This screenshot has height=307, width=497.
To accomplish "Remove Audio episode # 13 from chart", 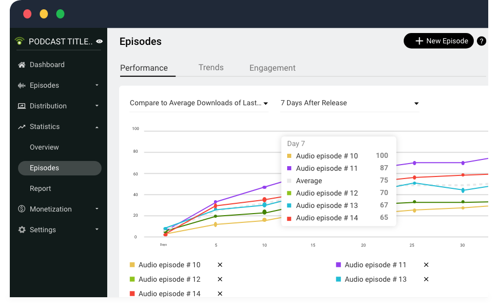I will (426, 279).
